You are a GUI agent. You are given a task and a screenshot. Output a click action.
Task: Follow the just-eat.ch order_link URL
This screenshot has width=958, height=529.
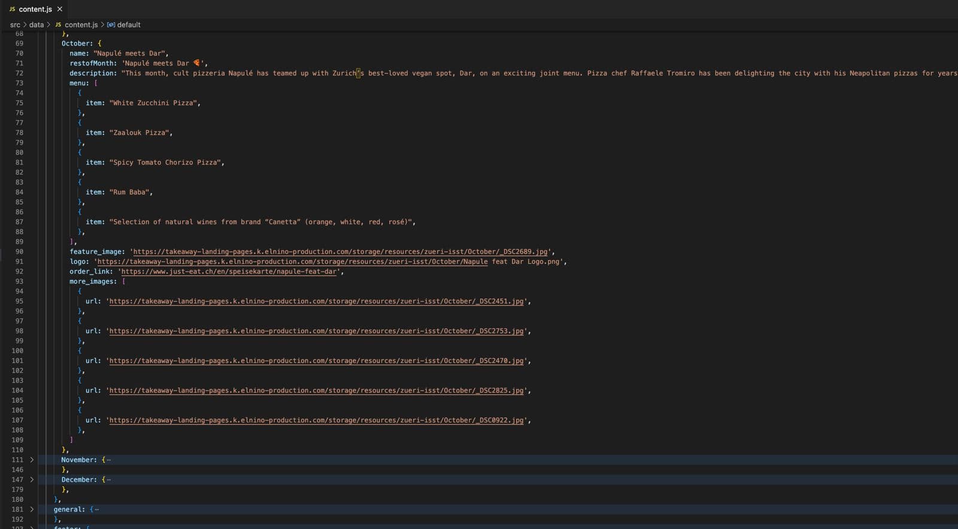[229, 271]
